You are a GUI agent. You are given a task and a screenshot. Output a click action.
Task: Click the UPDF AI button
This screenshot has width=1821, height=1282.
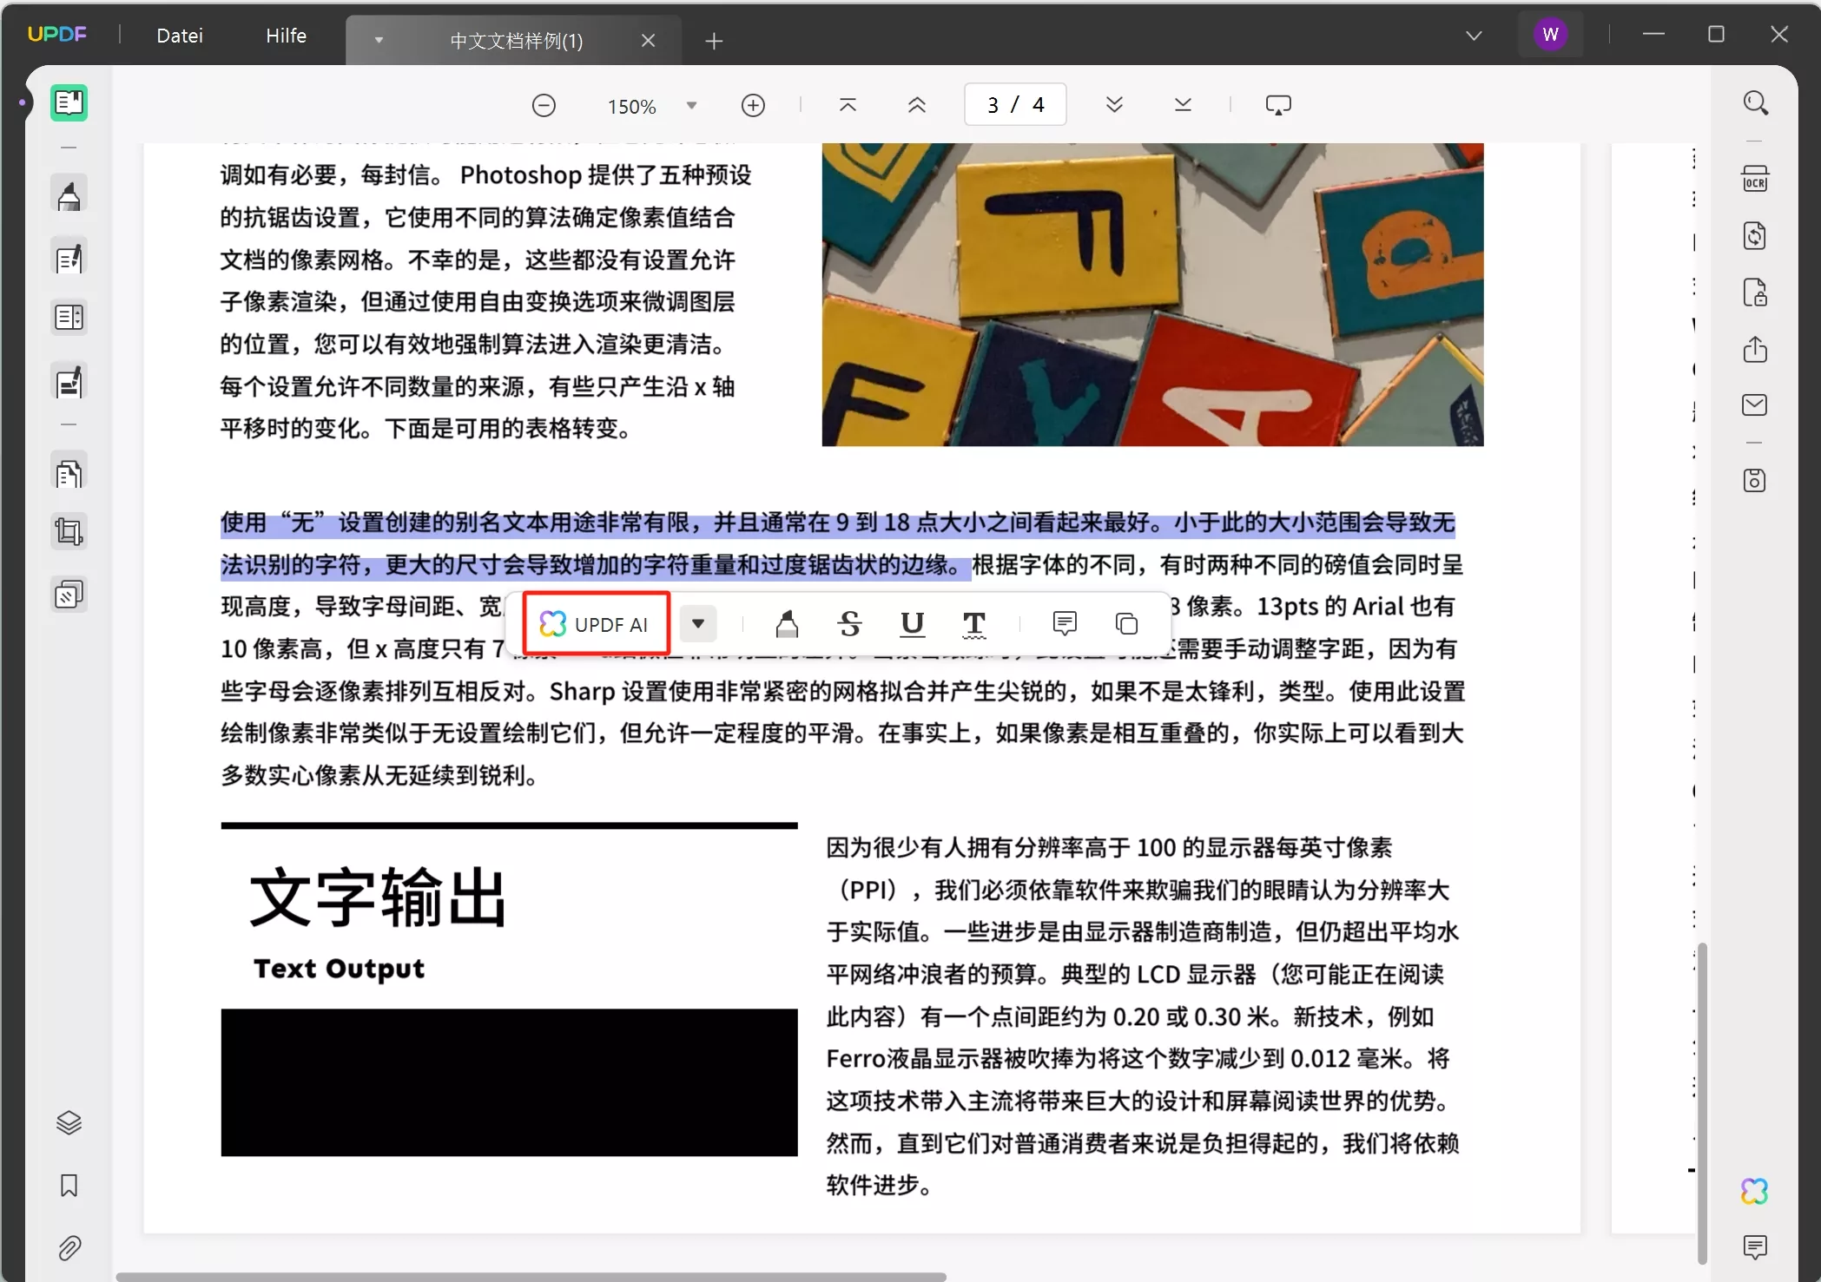point(596,624)
